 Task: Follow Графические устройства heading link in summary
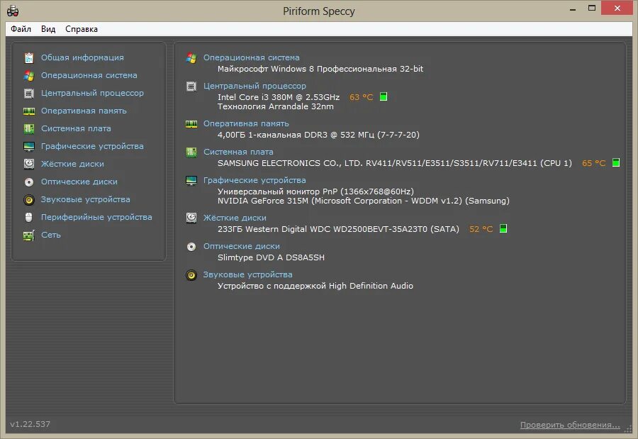tap(254, 180)
